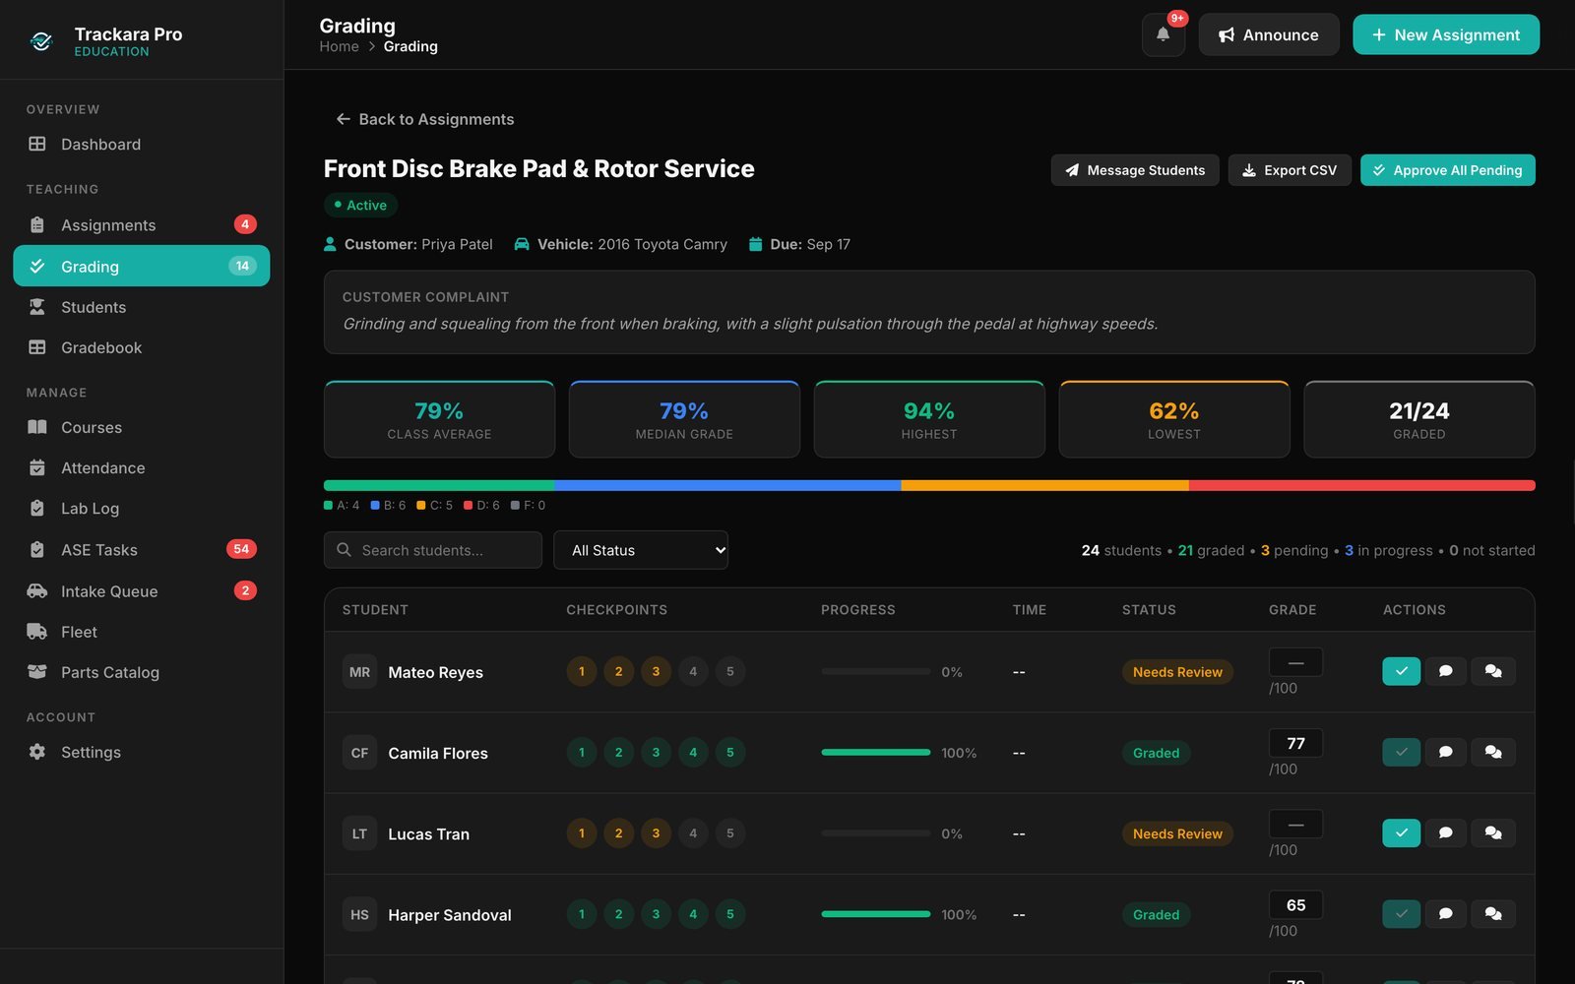Open the chat thread for Harper Sandoval

pyautogui.click(x=1493, y=913)
